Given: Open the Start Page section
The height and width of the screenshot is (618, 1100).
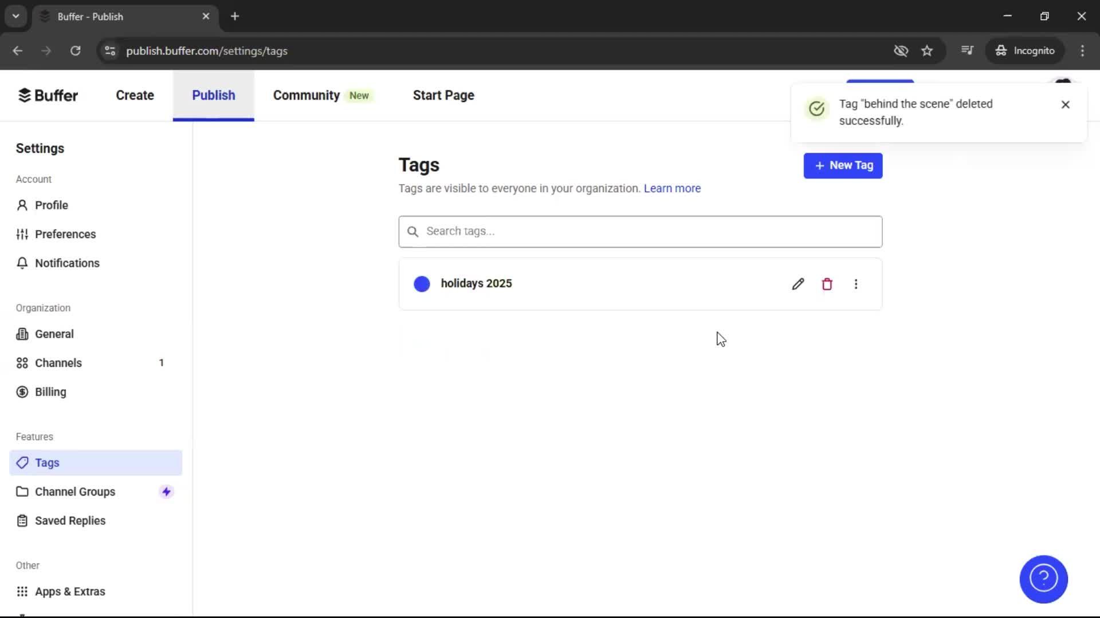Looking at the screenshot, I should [443, 95].
